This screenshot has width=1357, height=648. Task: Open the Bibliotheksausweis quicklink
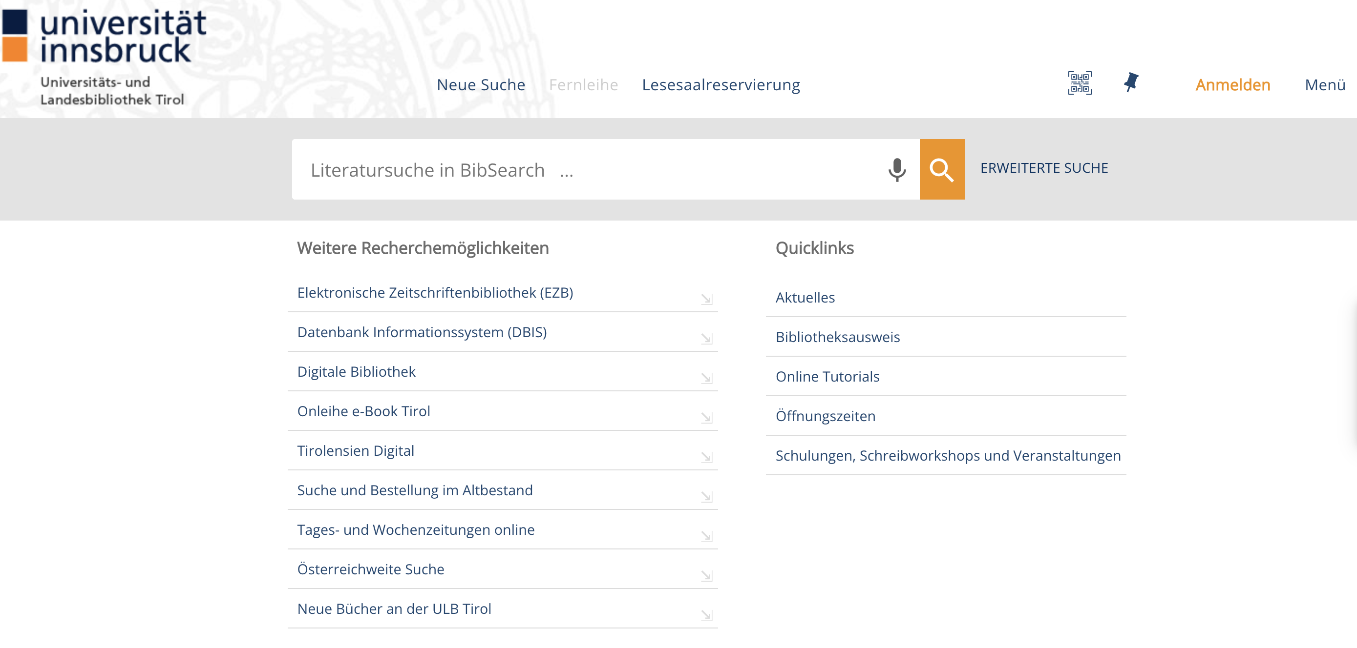[838, 337]
